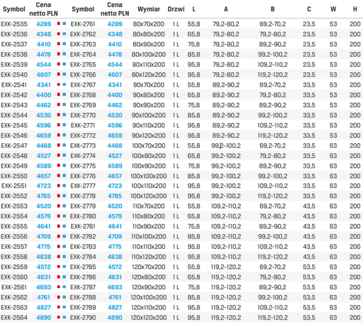Click price 4348 next to EXK-2536
Viewport: 363px width, 324px height.
[x=43, y=34]
